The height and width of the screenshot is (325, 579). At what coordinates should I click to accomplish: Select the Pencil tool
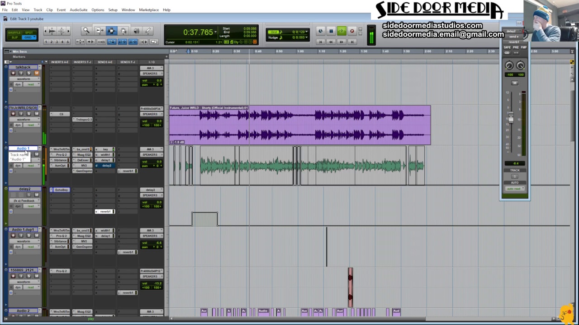pyautogui.click(x=147, y=31)
